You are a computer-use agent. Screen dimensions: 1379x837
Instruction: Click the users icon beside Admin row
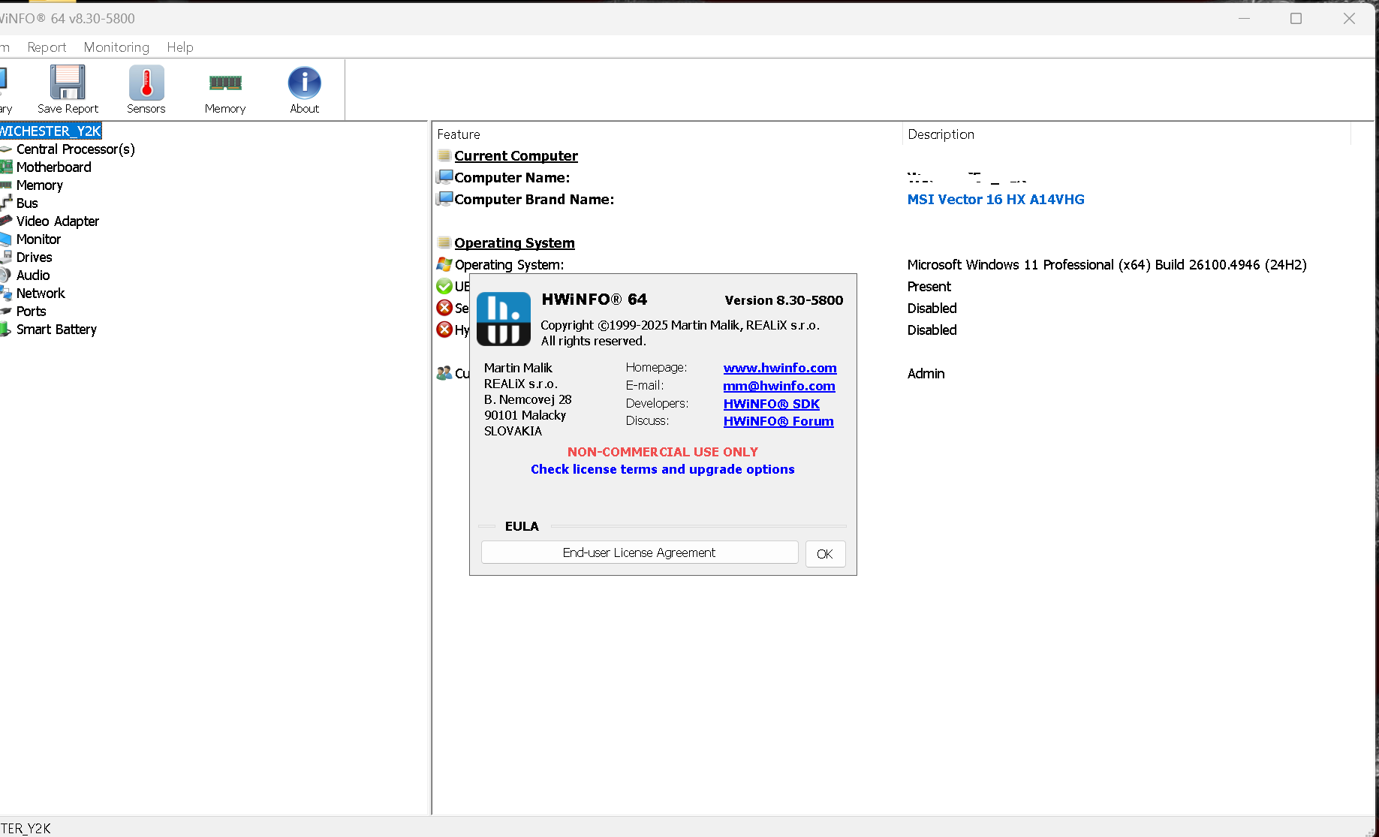click(444, 373)
